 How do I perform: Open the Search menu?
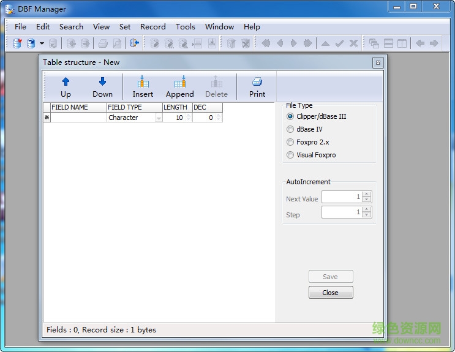[x=72, y=27]
